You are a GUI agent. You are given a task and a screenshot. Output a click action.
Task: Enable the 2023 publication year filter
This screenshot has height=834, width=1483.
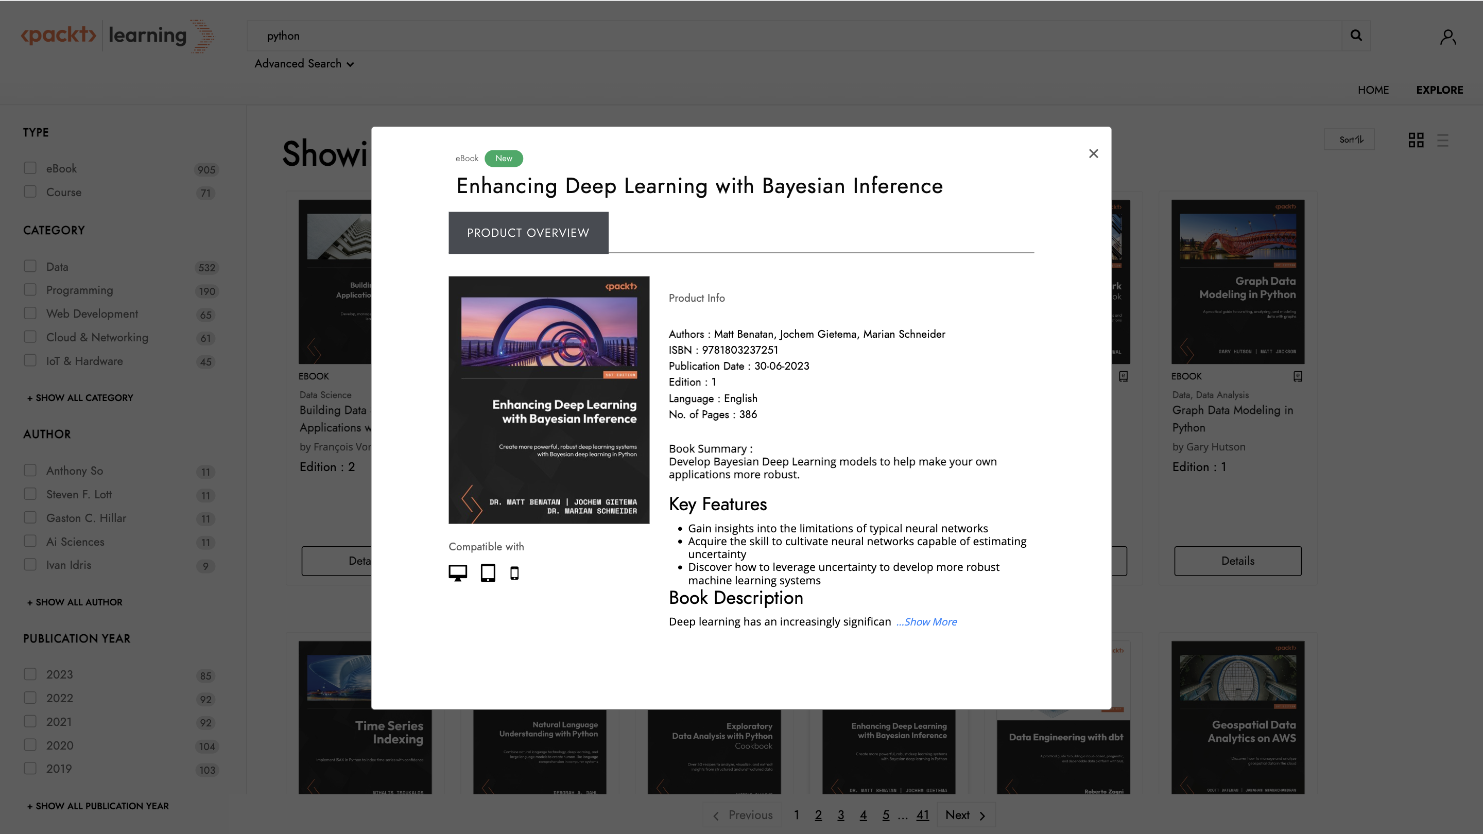point(29,673)
